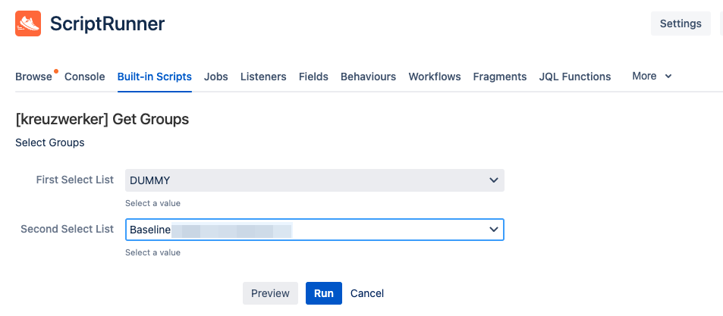This screenshot has width=723, height=316.
Task: Click the chevron of the First Select List
Action: tap(493, 180)
